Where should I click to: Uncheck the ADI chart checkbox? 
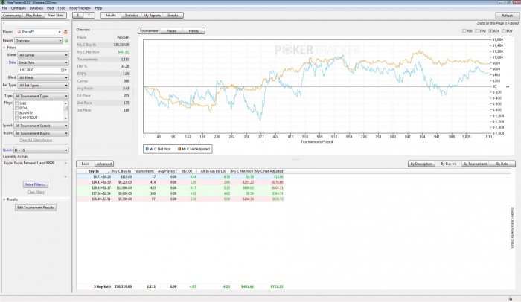[x=491, y=30]
